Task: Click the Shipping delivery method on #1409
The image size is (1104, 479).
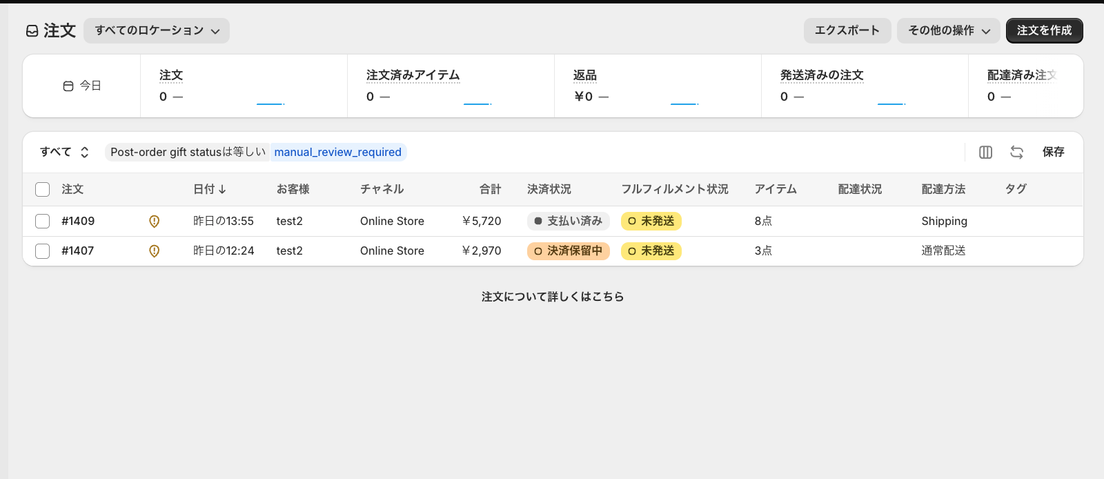Action: (945, 221)
